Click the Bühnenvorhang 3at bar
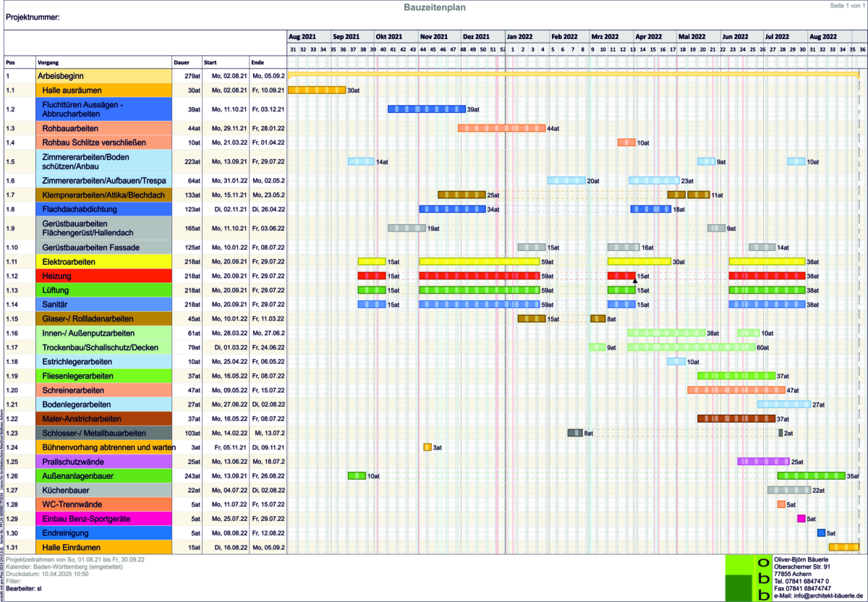The height and width of the screenshot is (602, 868). coord(427,447)
